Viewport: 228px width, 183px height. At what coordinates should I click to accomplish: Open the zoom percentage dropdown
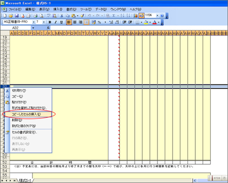[157, 16]
